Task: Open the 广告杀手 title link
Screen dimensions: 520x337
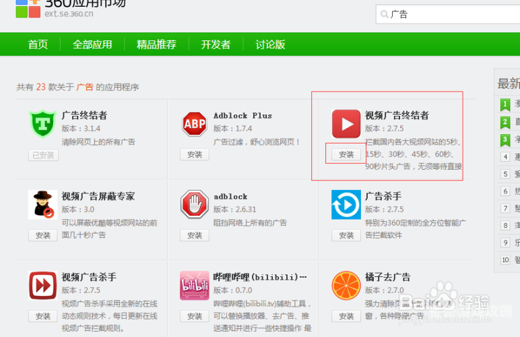Action: (x=383, y=196)
